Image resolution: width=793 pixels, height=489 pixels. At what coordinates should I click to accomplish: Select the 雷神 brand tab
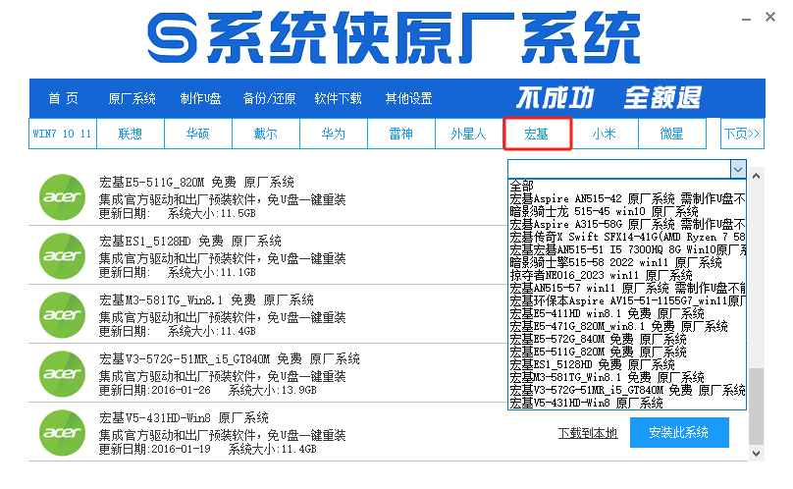(x=401, y=134)
